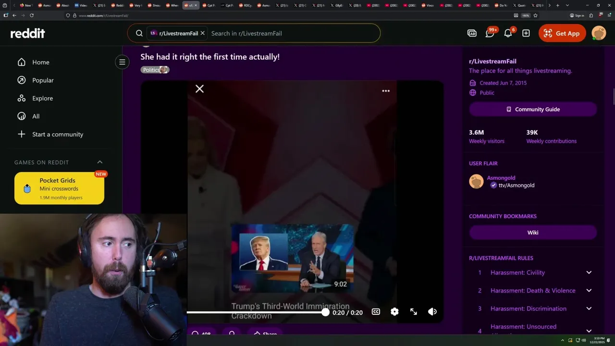Open the taskbar volume control
The image size is (615, 346).
(583, 340)
